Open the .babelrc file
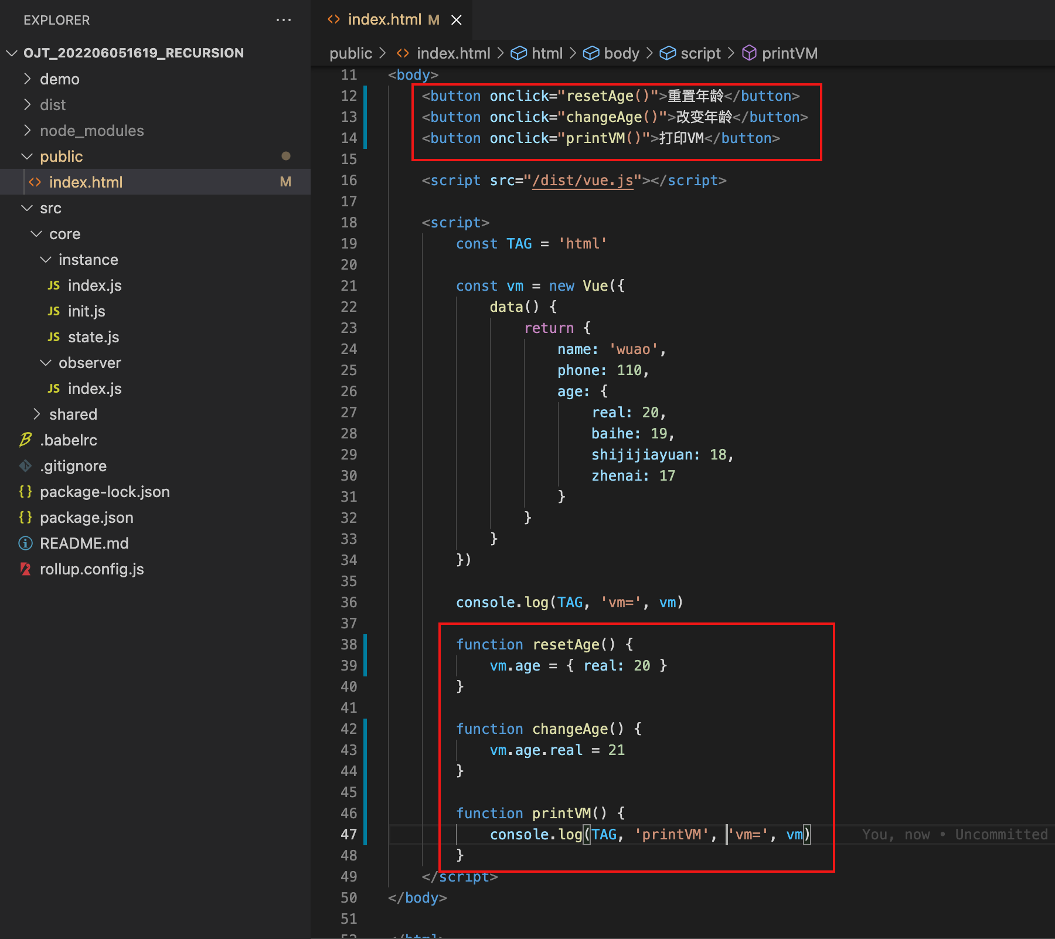 155,440
